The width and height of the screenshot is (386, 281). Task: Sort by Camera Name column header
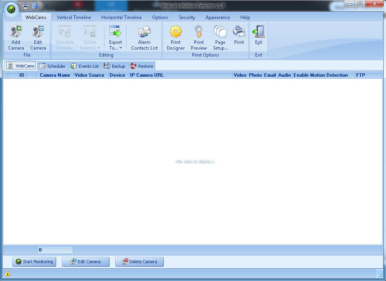(x=55, y=75)
